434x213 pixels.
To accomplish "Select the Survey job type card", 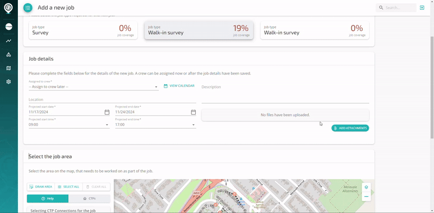I will coord(83,30).
